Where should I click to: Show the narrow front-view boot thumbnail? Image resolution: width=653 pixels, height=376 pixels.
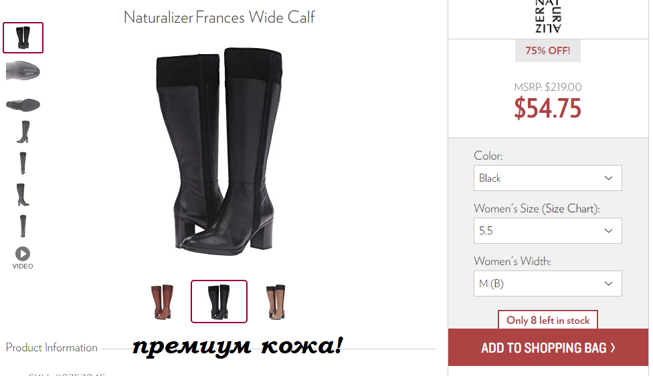coord(23,163)
